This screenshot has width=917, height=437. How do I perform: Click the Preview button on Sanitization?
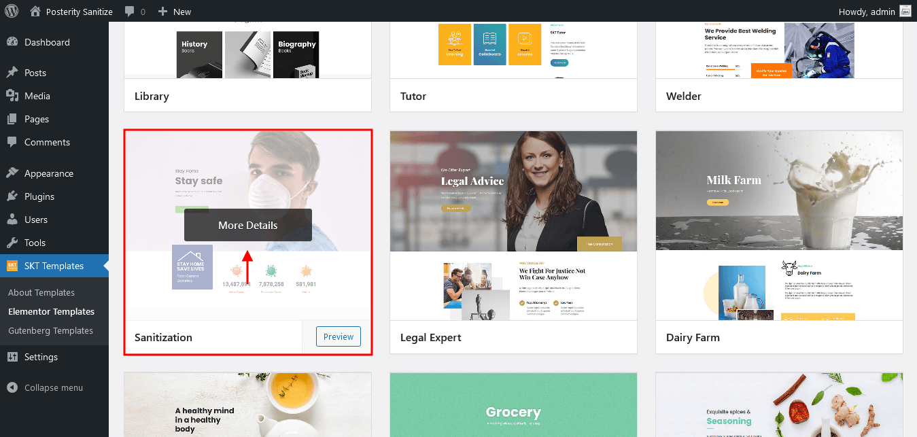339,336
